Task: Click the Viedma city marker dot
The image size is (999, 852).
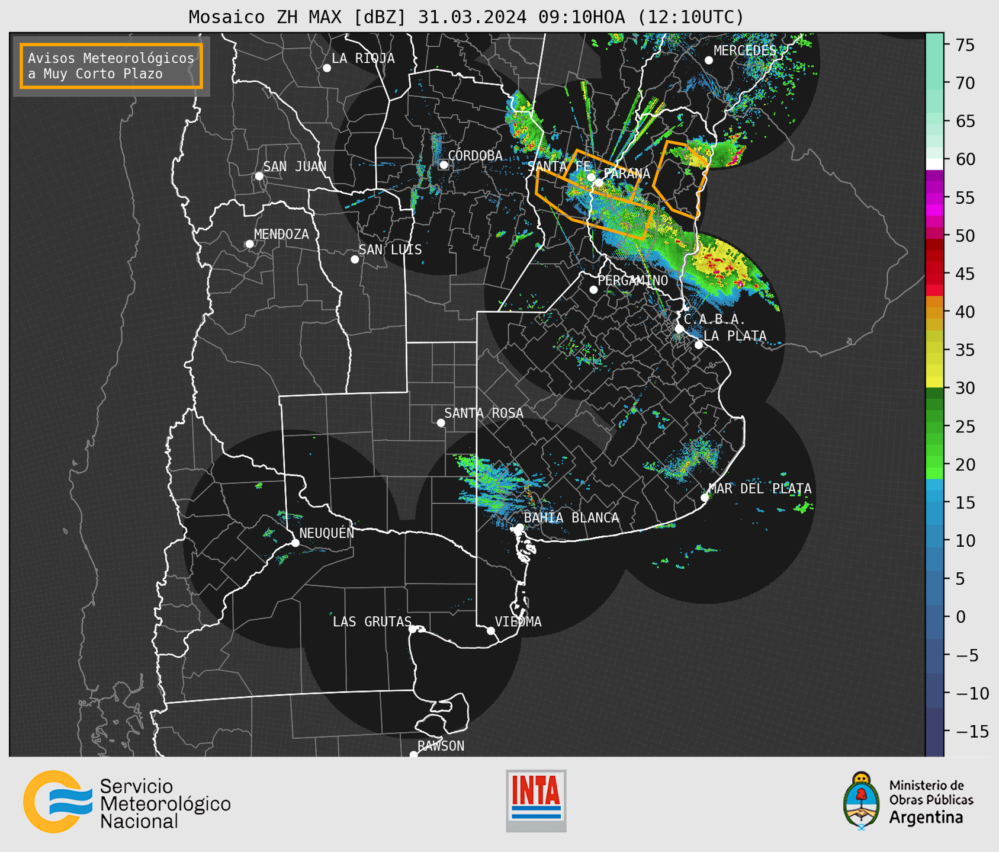Action: 491,631
